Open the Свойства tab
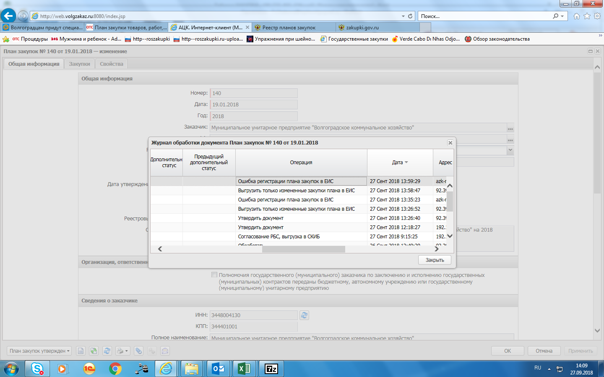The height and width of the screenshot is (377, 604). [x=112, y=64]
